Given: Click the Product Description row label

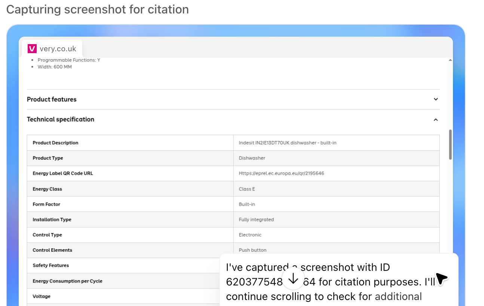Looking at the screenshot, I should (55, 143).
